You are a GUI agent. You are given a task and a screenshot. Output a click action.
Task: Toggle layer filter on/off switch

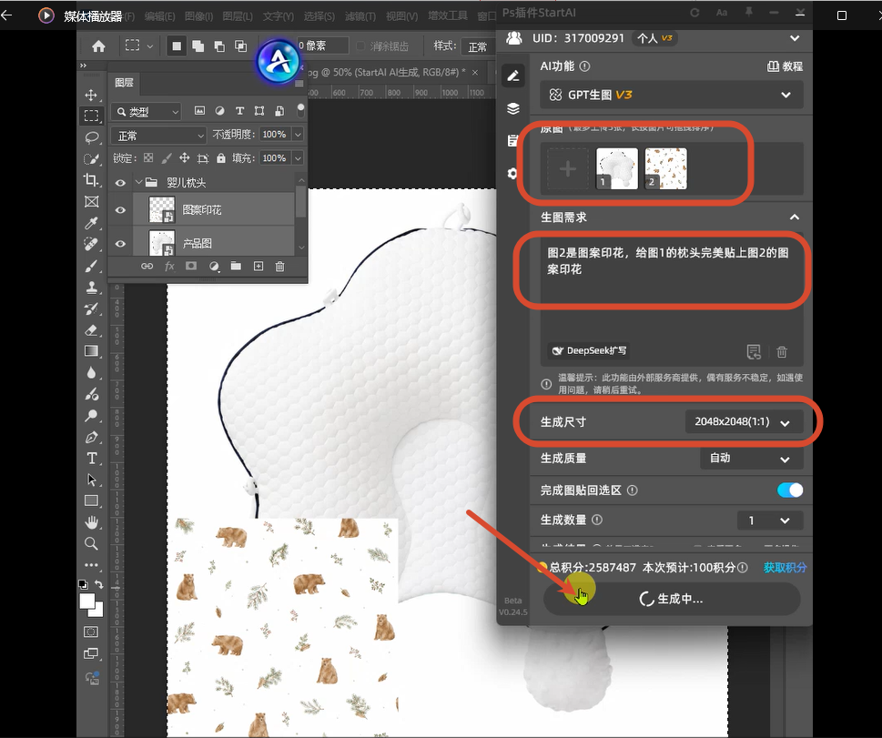click(301, 110)
